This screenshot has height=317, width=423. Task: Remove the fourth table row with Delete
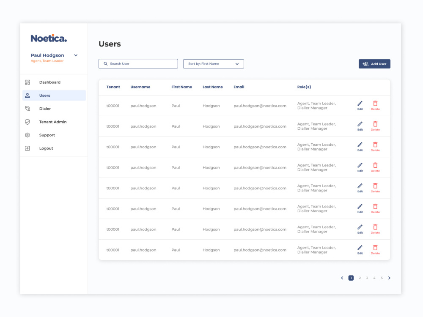click(375, 167)
